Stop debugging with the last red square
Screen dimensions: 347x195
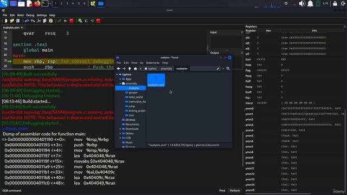click(x=98, y=21)
